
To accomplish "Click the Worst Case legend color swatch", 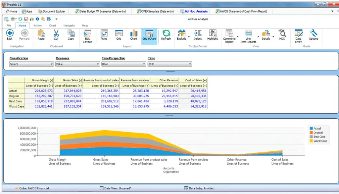I will point(311,141).
